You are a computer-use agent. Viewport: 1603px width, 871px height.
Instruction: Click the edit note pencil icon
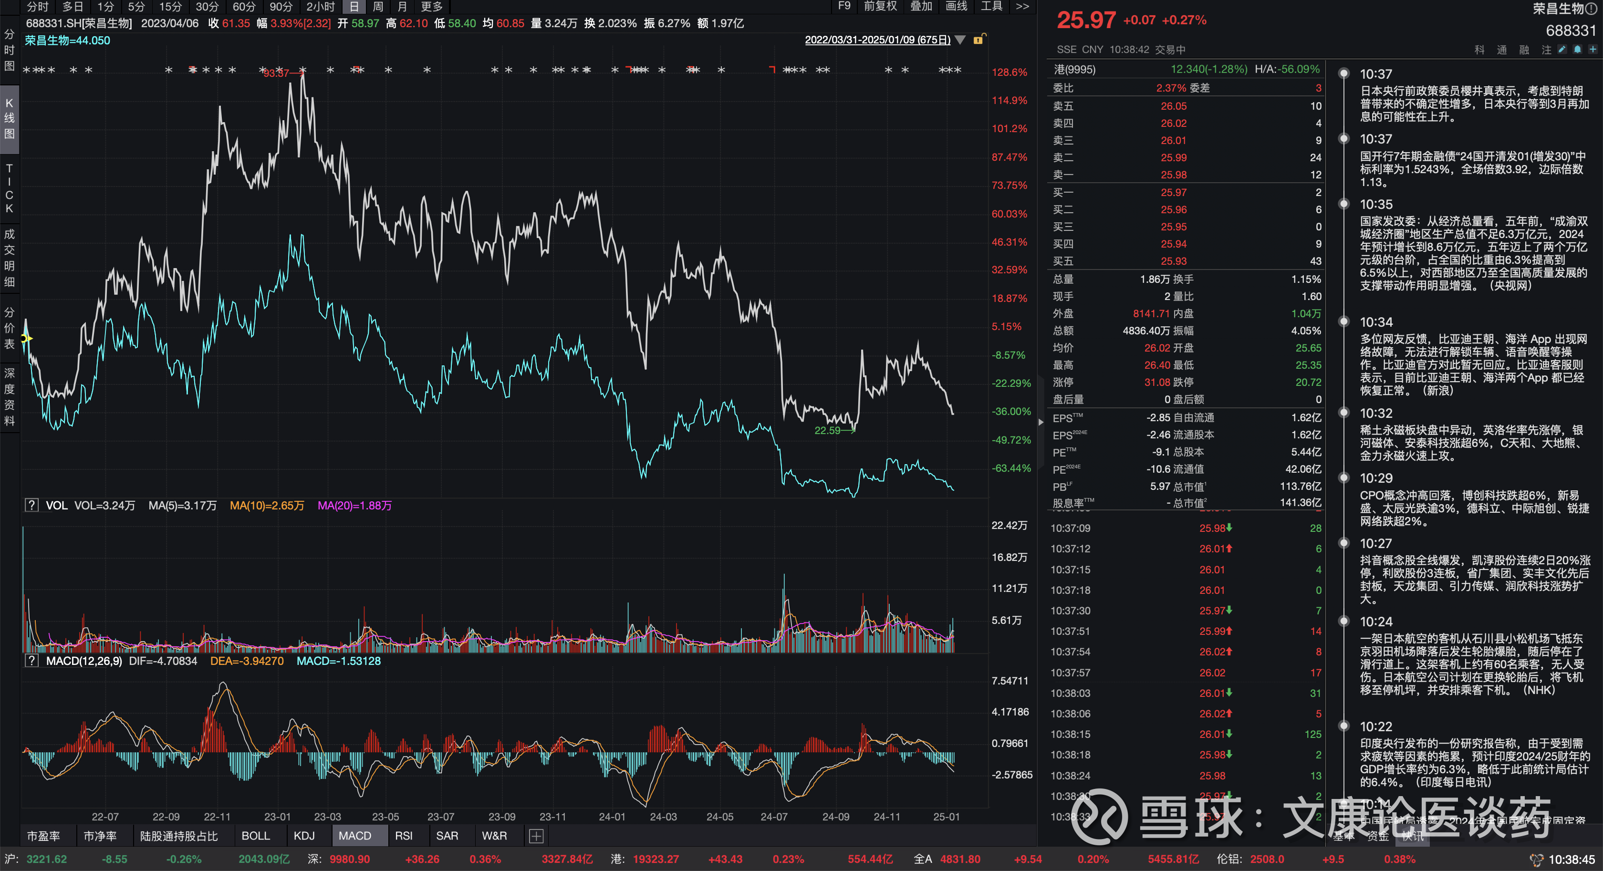tap(1561, 50)
